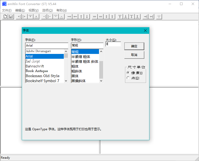The width and height of the screenshot is (199, 161).
Task: Click the down-arrow-to-bottom-bar icon
Action: [126, 17]
